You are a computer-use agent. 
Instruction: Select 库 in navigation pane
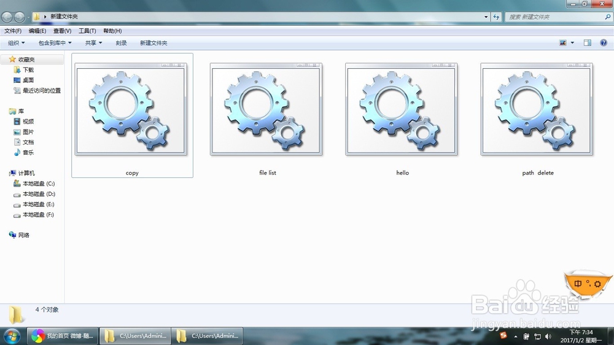[21, 111]
